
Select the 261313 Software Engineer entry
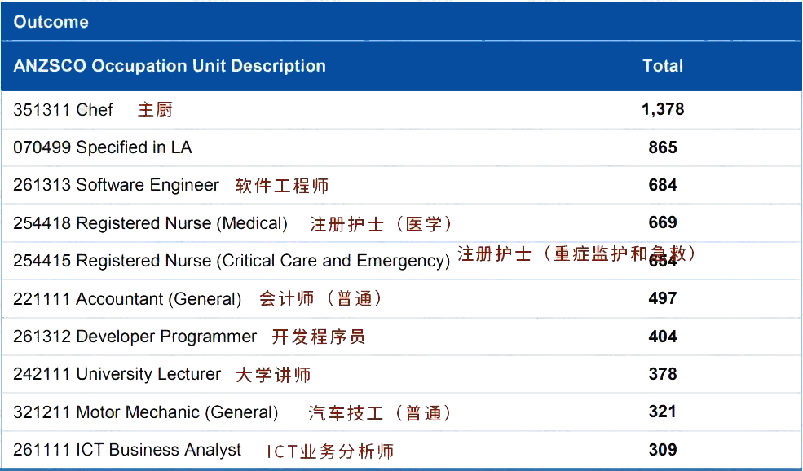(116, 185)
